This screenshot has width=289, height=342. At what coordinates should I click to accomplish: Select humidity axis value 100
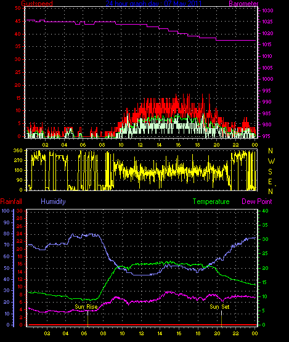(6, 211)
